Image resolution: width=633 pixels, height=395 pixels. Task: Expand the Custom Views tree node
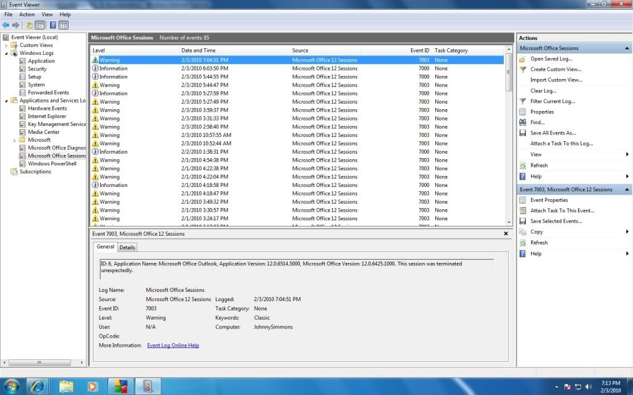pos(6,45)
